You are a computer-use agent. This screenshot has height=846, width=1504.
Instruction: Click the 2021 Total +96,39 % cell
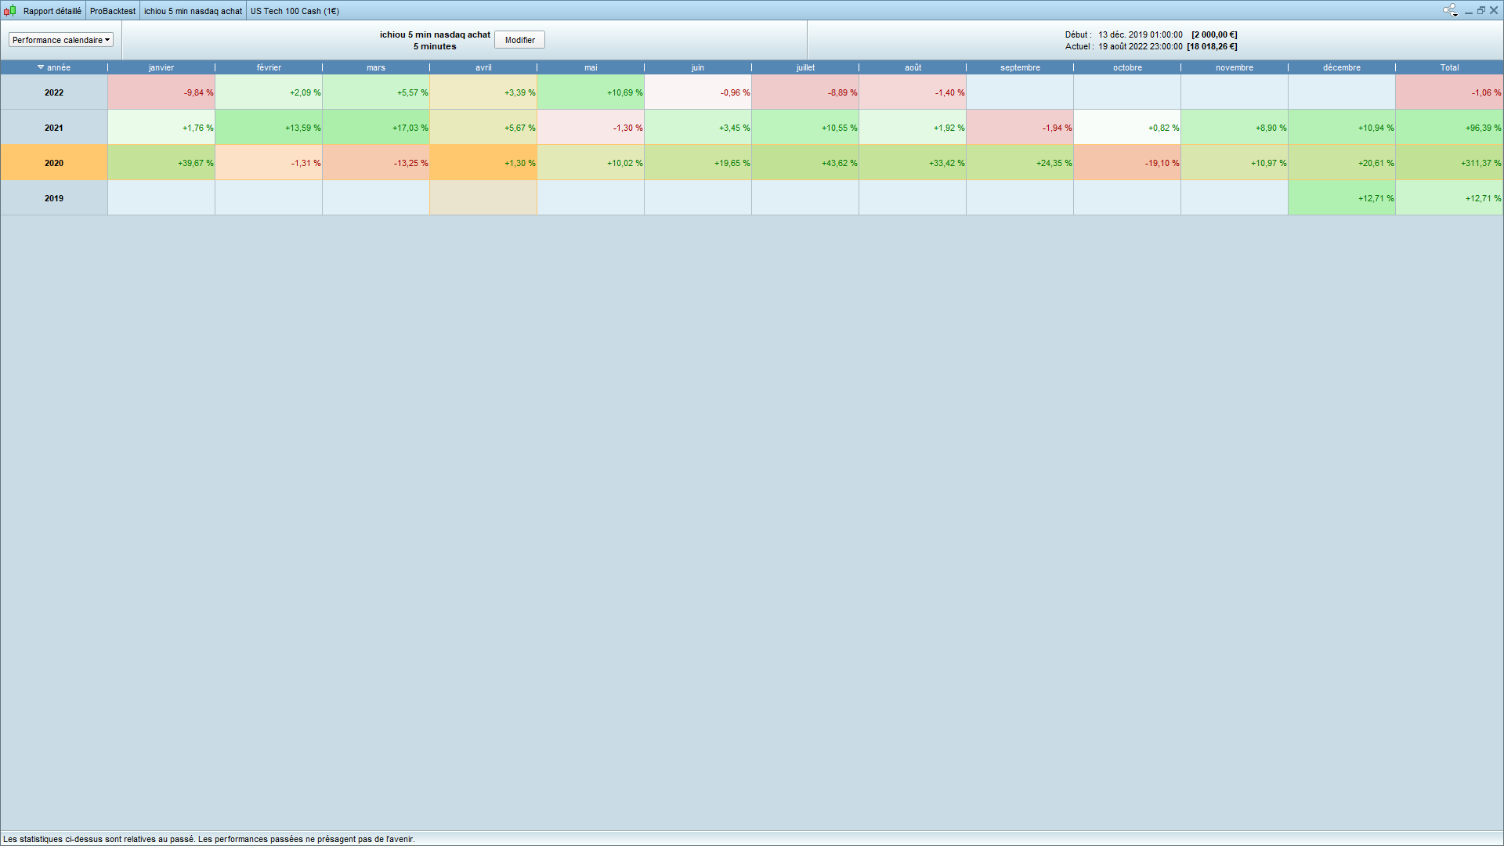click(1449, 128)
